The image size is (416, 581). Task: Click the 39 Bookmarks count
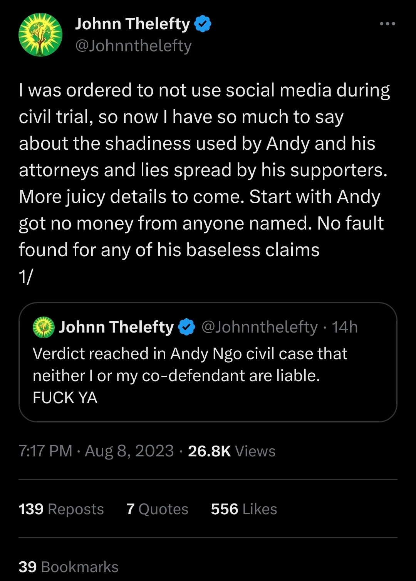coord(69,567)
